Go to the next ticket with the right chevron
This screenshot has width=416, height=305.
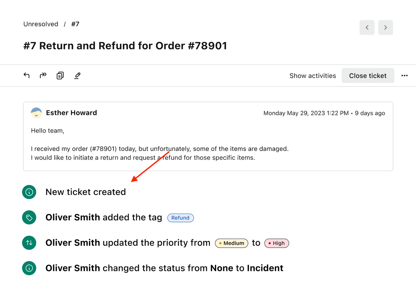[x=386, y=27]
